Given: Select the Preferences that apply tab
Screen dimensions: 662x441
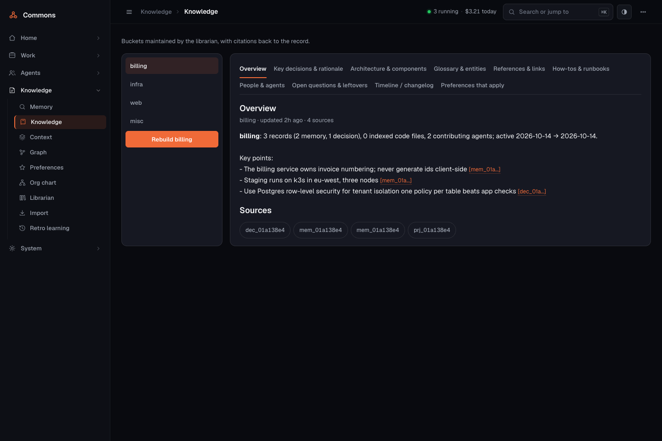Looking at the screenshot, I should 473,85.
